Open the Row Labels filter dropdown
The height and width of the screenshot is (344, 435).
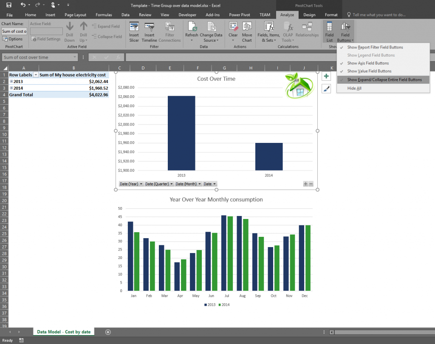pyautogui.click(x=36, y=75)
